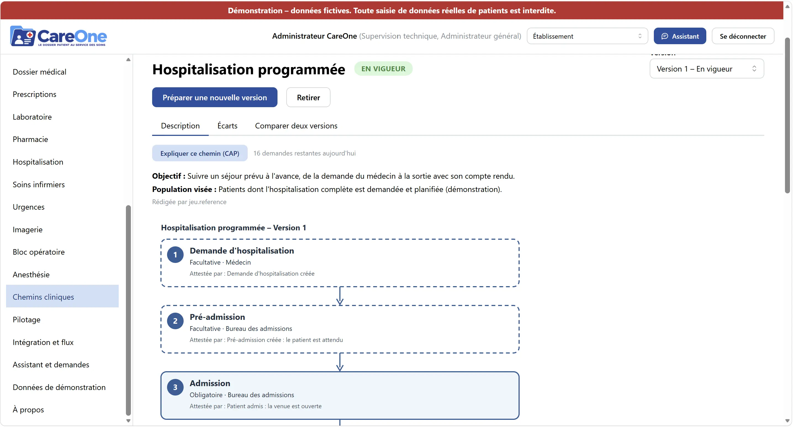Viewport: 793px width, 427px height.
Task: Click "Rédigée par jeu.reference" text
Action: coord(189,202)
